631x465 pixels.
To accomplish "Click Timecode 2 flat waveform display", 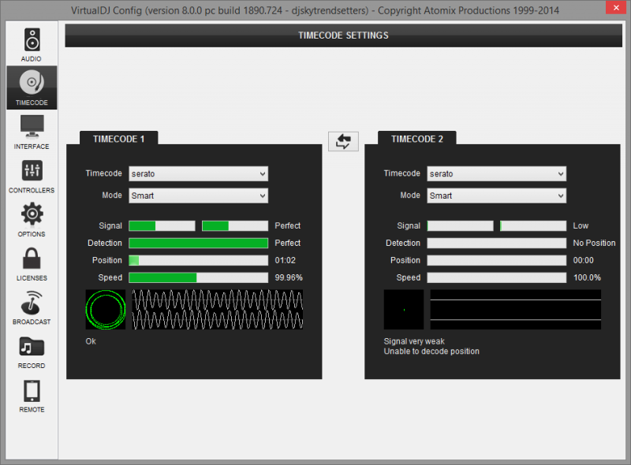I will coord(516,310).
